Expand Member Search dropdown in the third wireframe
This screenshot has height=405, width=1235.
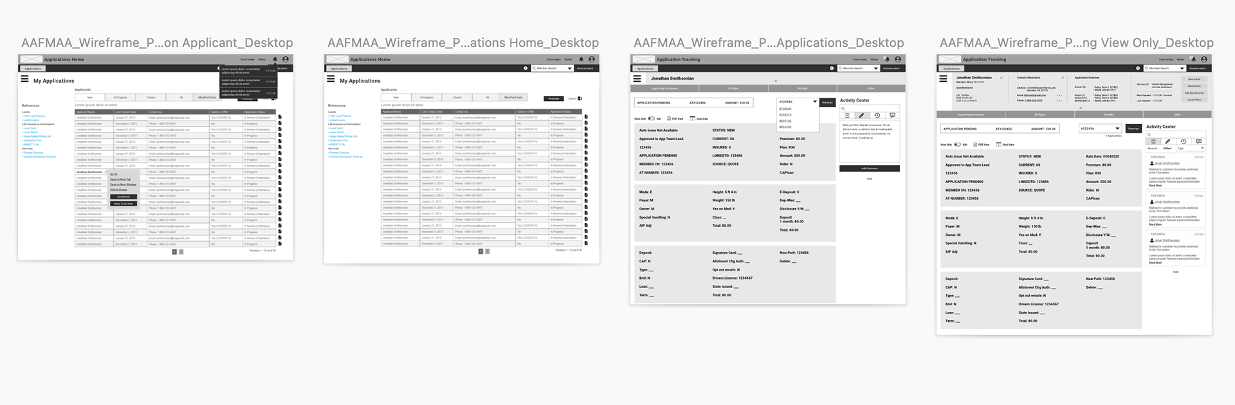[x=876, y=68]
